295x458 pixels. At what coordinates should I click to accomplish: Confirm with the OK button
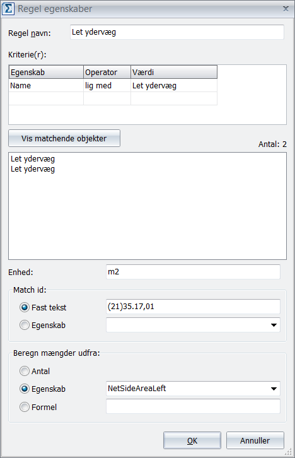click(x=192, y=440)
